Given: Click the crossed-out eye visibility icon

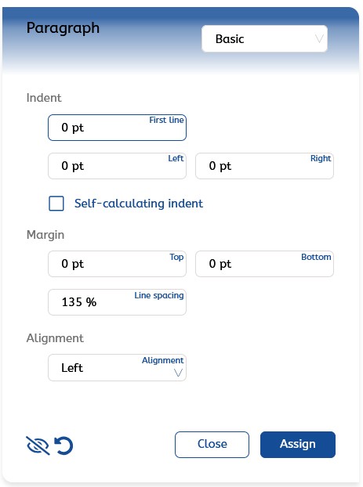Looking at the screenshot, I should point(38,446).
